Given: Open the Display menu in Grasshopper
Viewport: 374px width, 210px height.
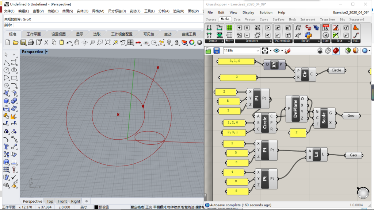Looking at the screenshot, I should point(248,12).
